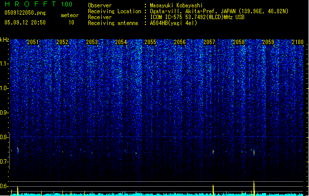
Task: Click the 1.0 kHz axis label
Action: pyautogui.click(x=4, y=89)
